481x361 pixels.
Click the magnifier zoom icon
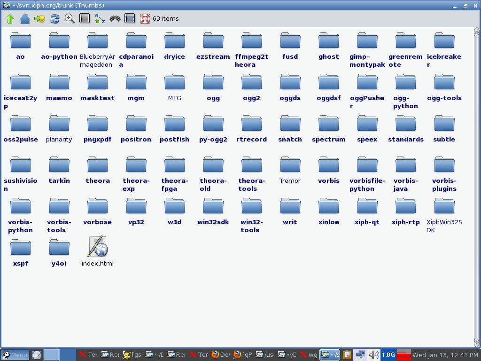coord(70,19)
